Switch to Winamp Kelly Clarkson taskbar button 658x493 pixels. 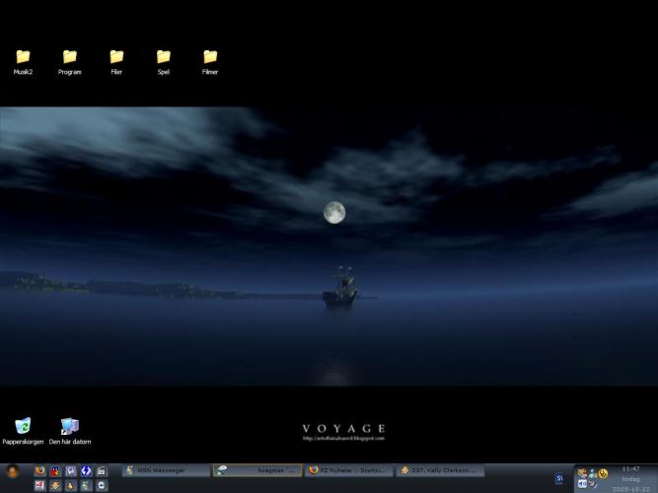[440, 470]
